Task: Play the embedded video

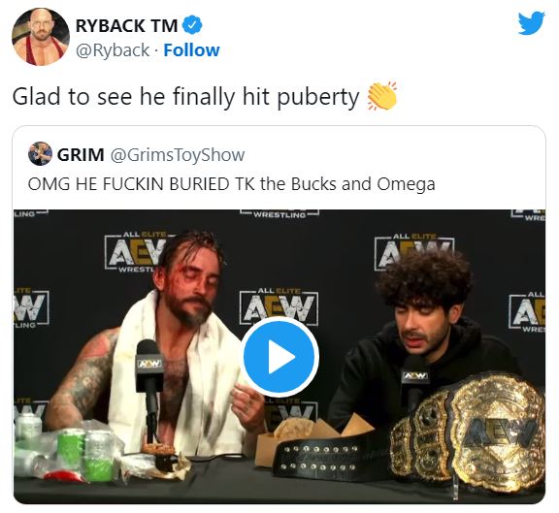Action: [x=279, y=357]
